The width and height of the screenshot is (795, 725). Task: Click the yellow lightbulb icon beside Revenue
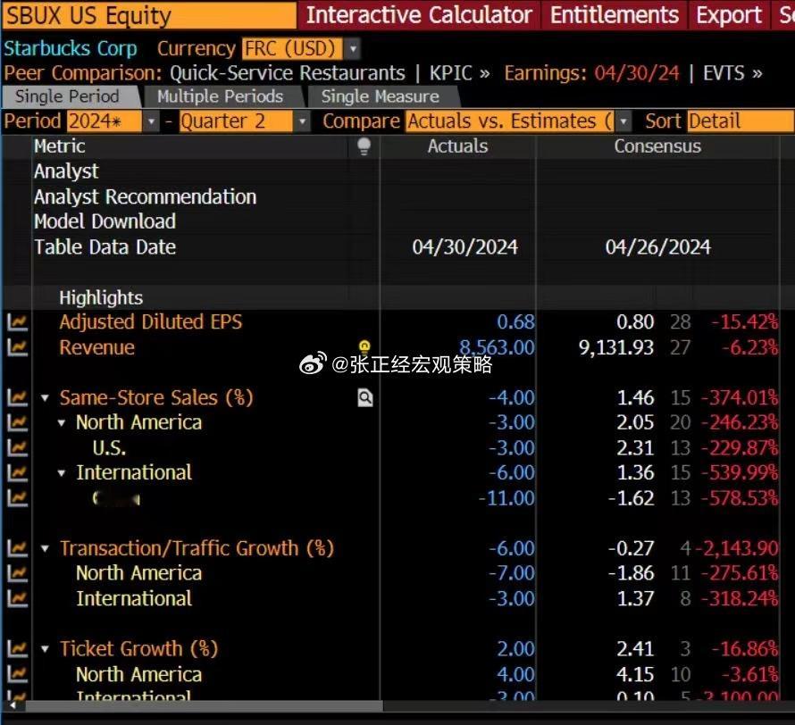click(x=364, y=346)
